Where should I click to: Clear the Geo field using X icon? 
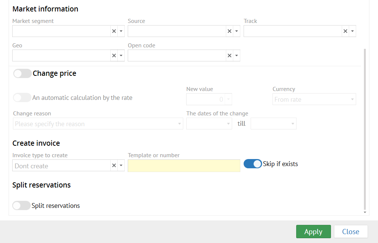coord(114,56)
